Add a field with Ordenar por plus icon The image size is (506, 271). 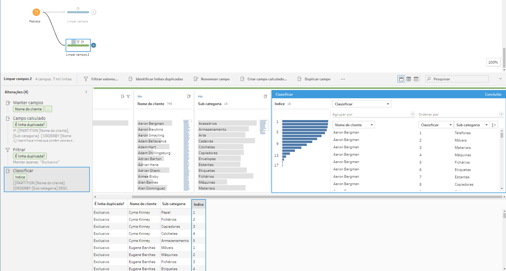coord(501,114)
